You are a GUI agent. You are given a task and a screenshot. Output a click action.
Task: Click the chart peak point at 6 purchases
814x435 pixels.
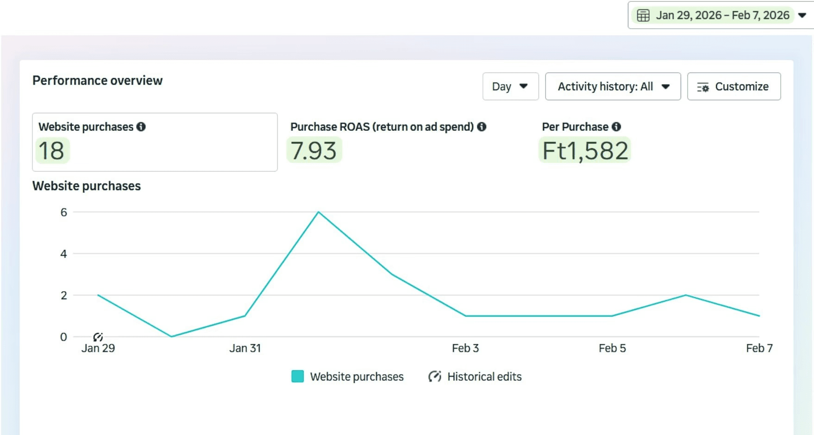click(319, 212)
